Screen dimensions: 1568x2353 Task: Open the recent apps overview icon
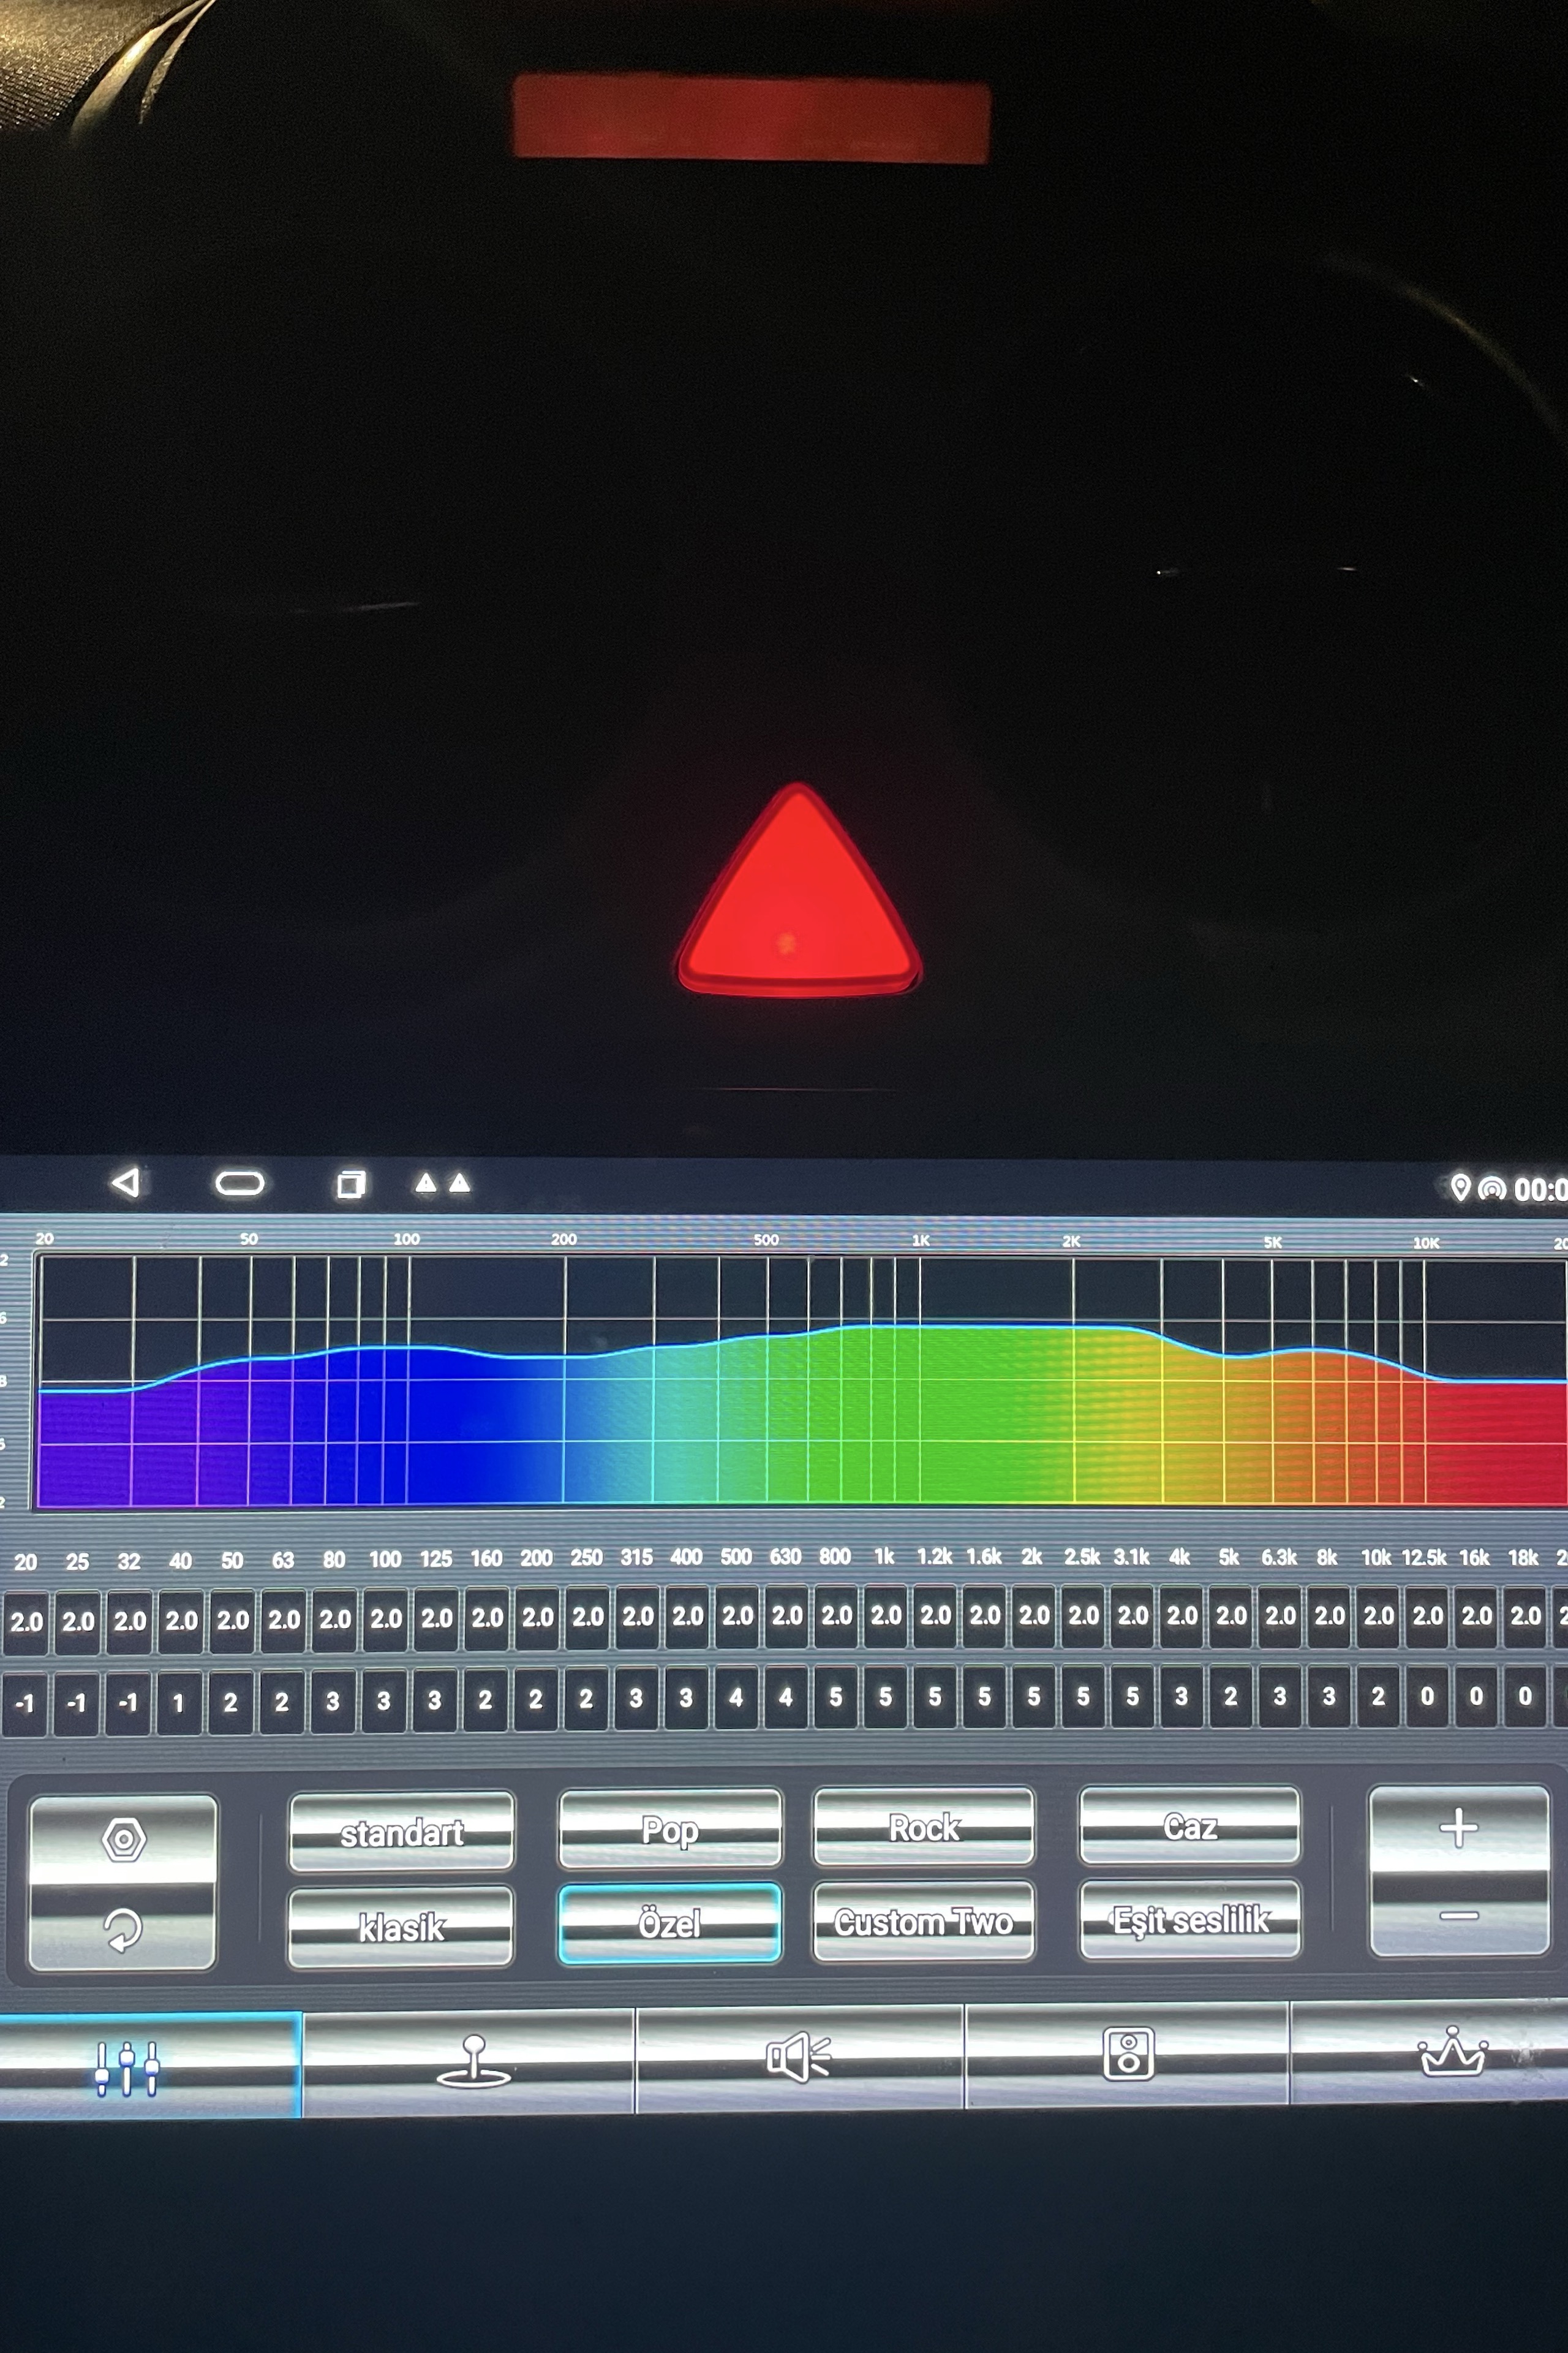click(350, 1183)
